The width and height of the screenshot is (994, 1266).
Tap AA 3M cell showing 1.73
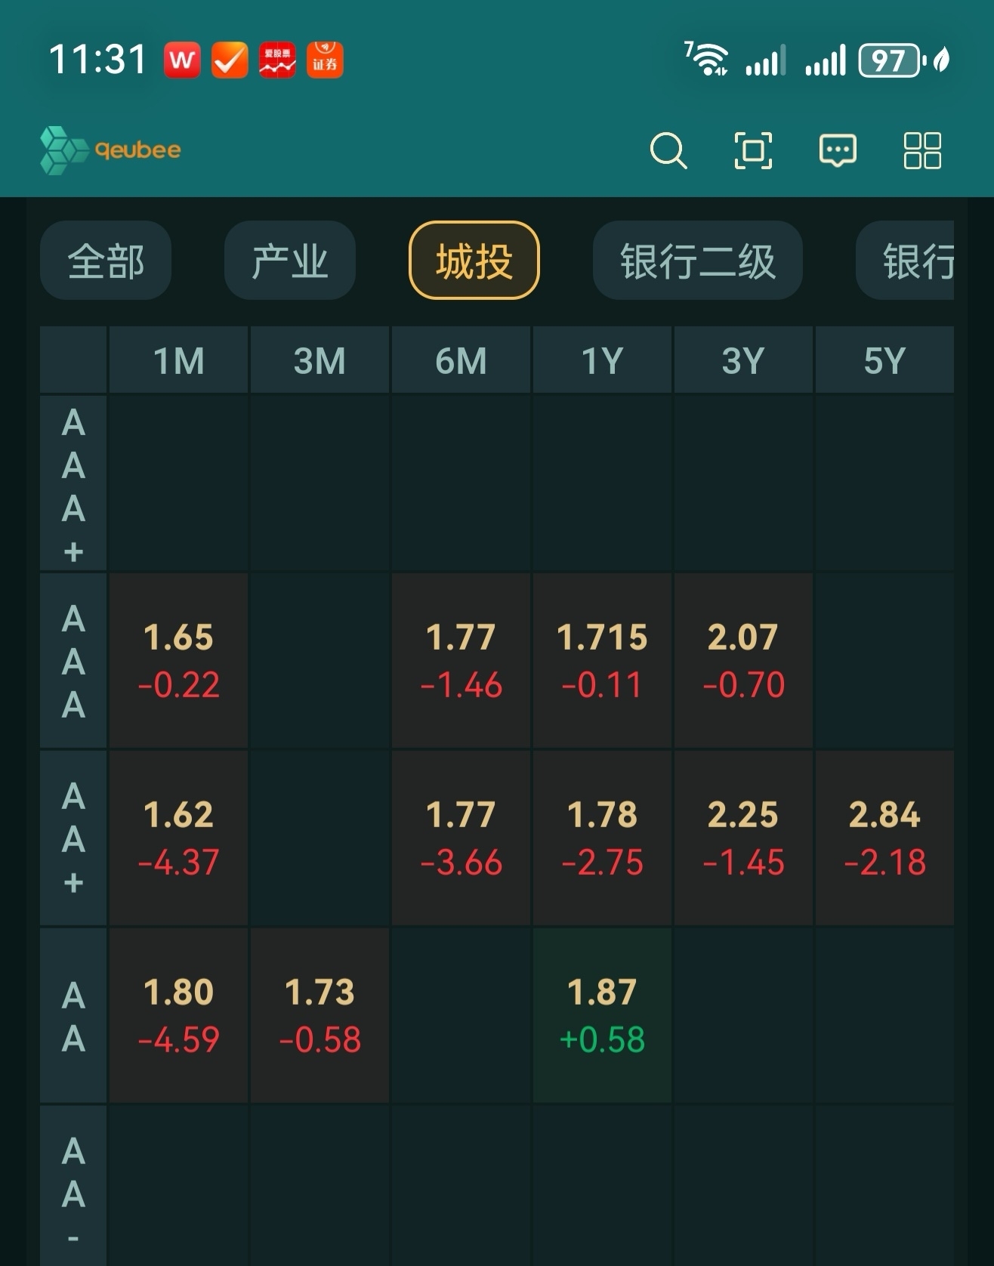[x=319, y=1015]
